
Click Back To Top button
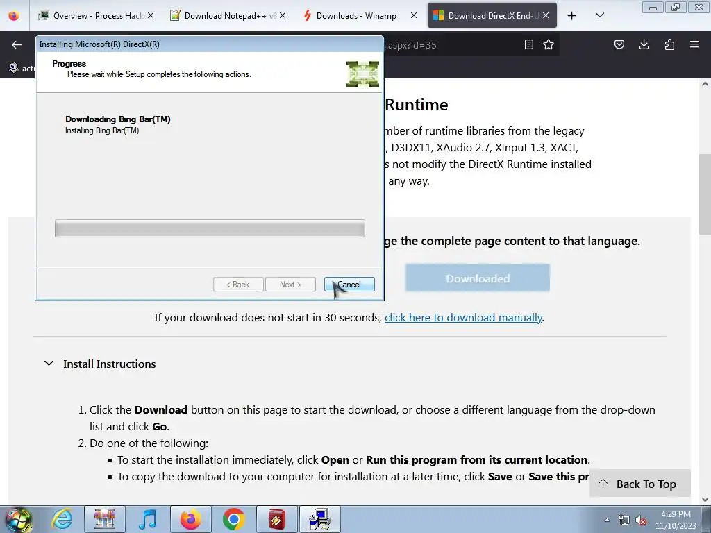click(639, 484)
